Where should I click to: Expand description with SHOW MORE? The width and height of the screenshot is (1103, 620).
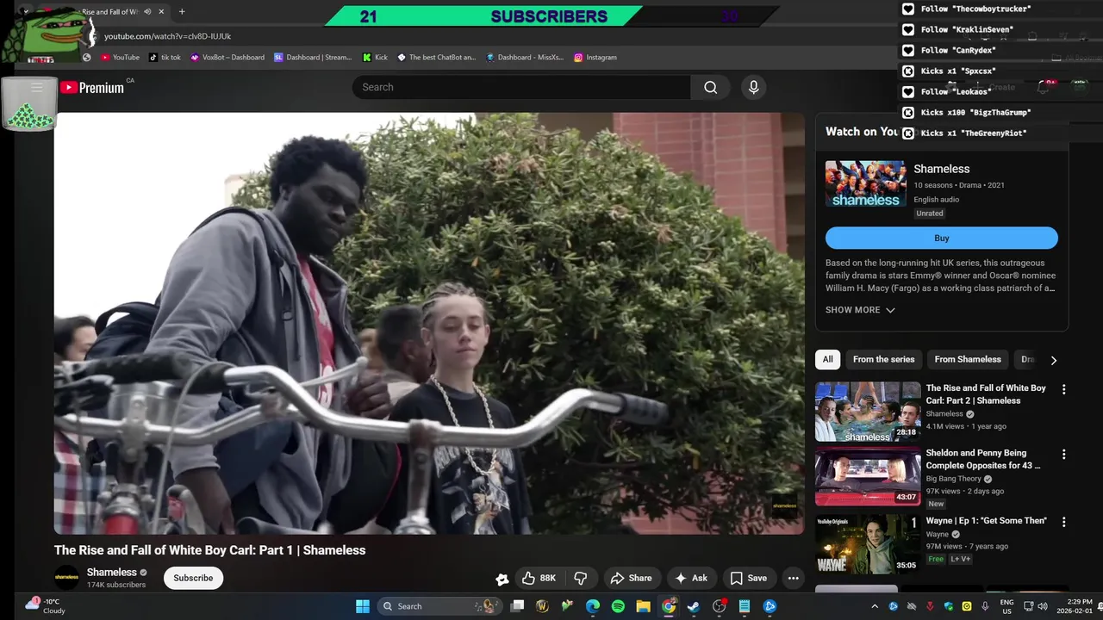(860, 310)
